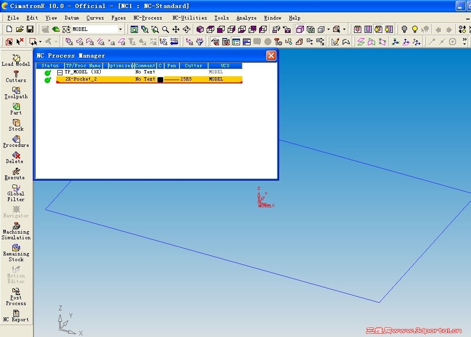Select the Pan four-arrow icon
Image resolution: width=471 pixels, height=337 pixels.
coord(176,29)
